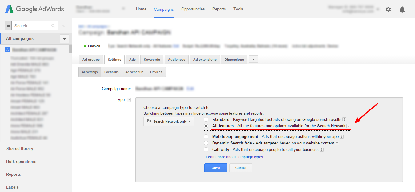Select Devices sub-tab
415x192 pixels.
coord(156,72)
